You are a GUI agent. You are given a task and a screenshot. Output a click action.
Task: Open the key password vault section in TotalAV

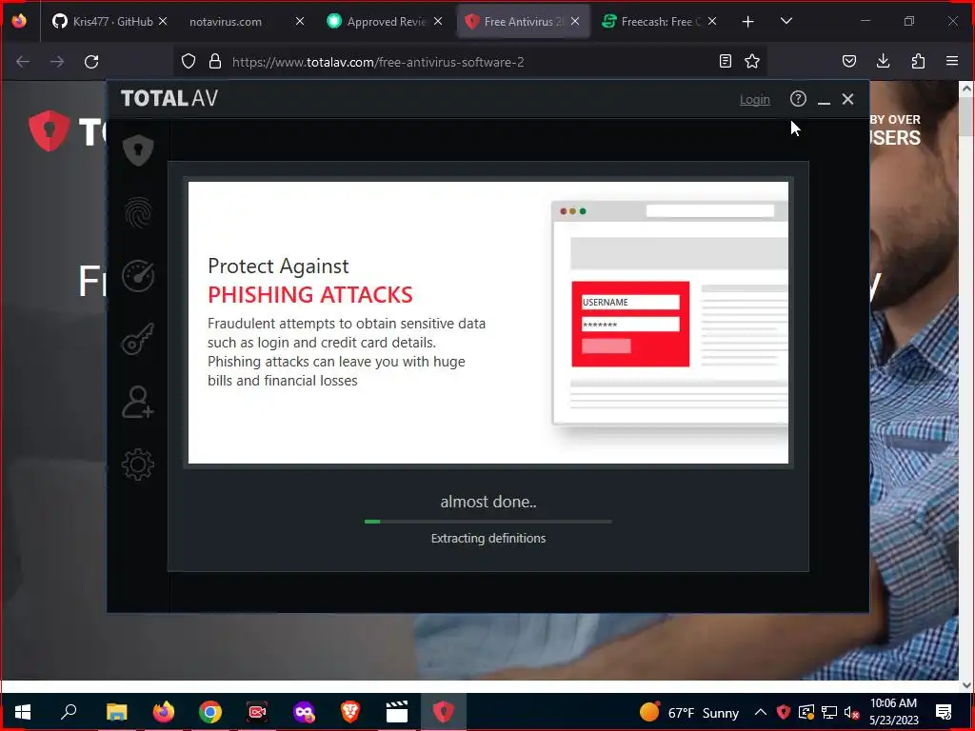[x=138, y=339]
